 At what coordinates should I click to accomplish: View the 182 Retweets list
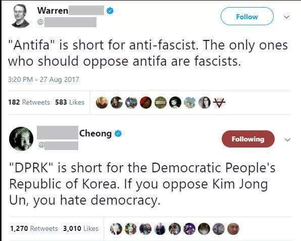pos(29,102)
